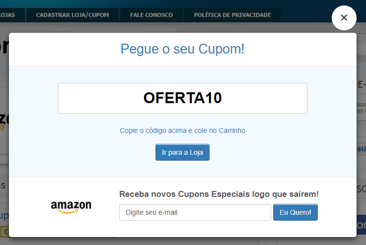This screenshot has width=366, height=245.
Task: Close the coupon popup with the X icon
Action: click(344, 18)
